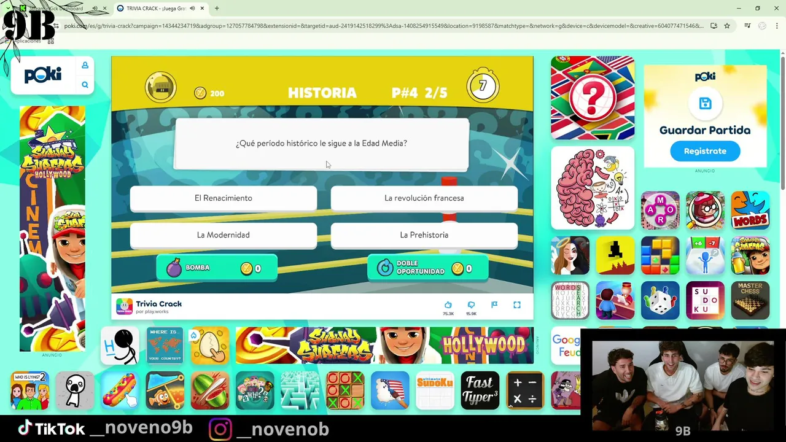Open the maze game icon
The image size is (786, 442).
(x=300, y=390)
